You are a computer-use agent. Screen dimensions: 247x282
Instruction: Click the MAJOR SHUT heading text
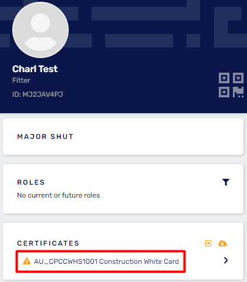coord(45,137)
